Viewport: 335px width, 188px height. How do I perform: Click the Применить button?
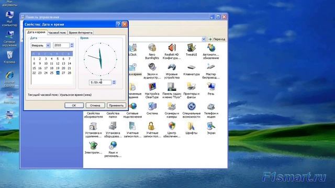point(116,105)
